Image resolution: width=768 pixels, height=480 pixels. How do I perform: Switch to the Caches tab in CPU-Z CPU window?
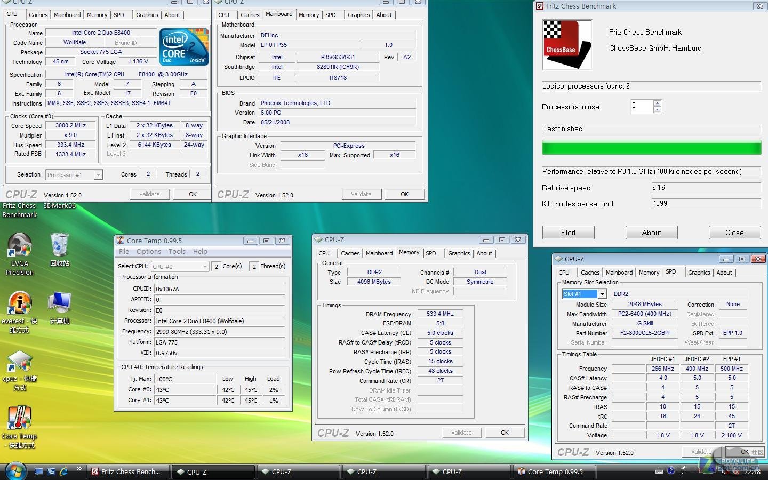[38, 15]
